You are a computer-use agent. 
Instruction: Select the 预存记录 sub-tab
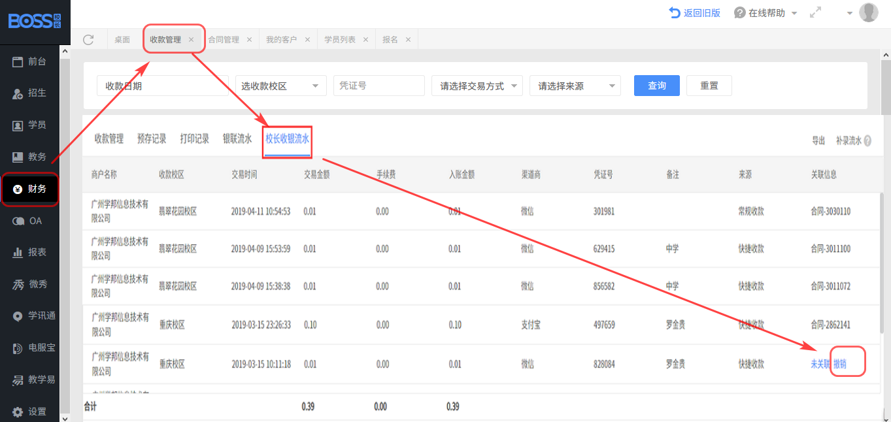[152, 139]
